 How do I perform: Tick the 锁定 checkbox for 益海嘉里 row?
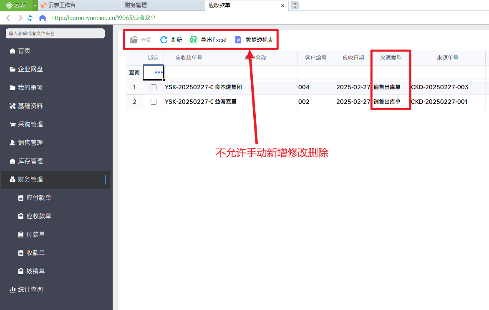pos(154,102)
